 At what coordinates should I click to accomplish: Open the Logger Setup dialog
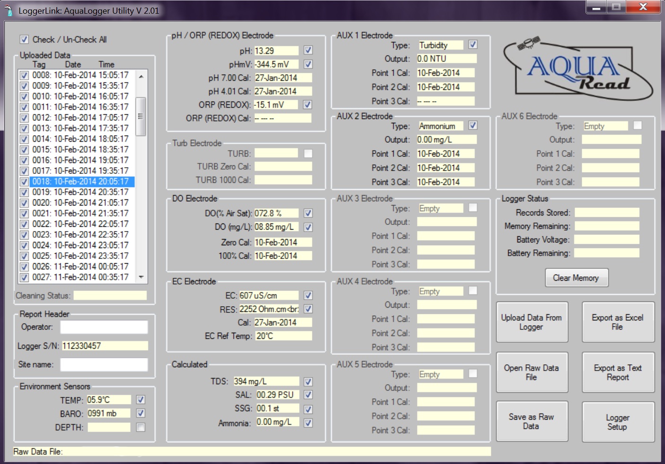[618, 422]
